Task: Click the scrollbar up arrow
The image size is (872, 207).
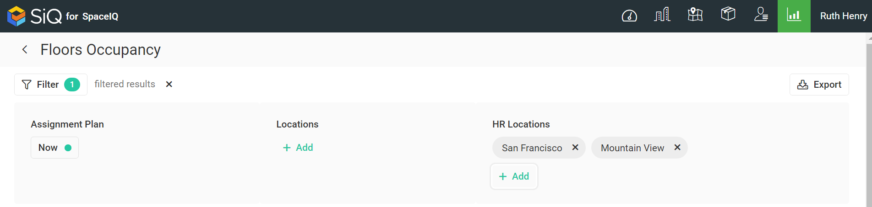Action: [869, 38]
